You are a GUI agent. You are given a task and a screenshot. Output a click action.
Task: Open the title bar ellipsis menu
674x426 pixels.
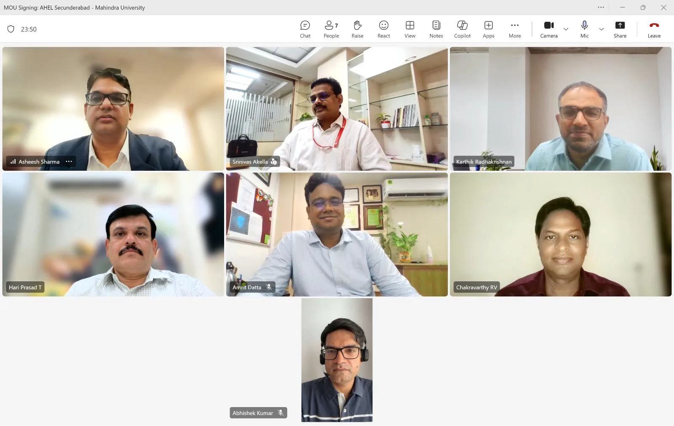(601, 7)
